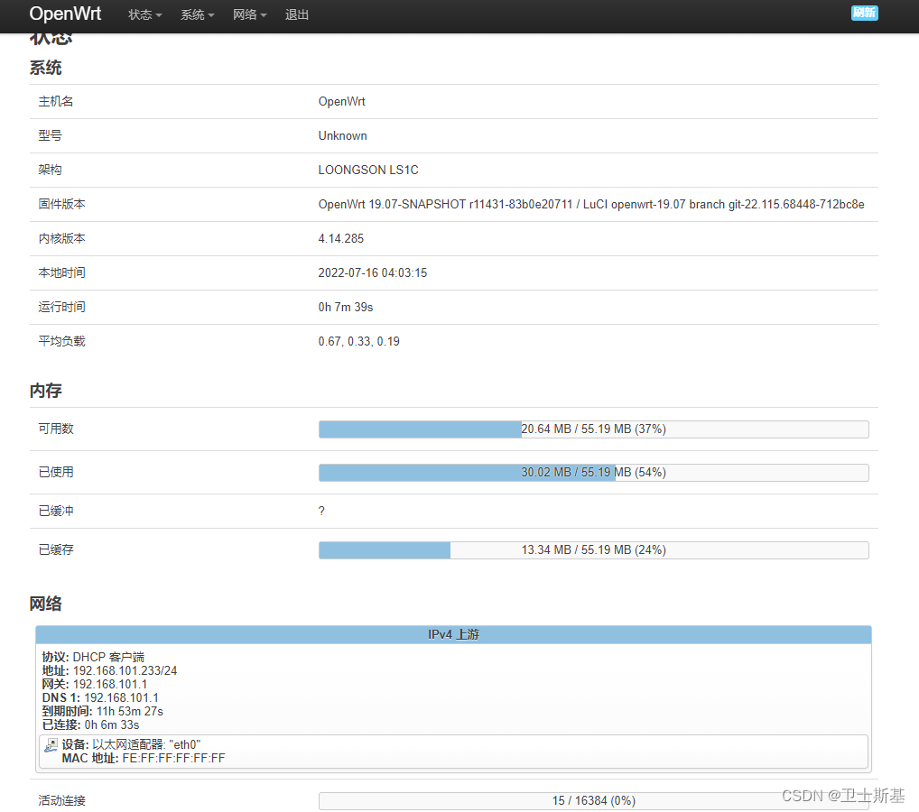919x812 pixels.
Task: Click the 活动连接 progress bar
Action: (594, 801)
